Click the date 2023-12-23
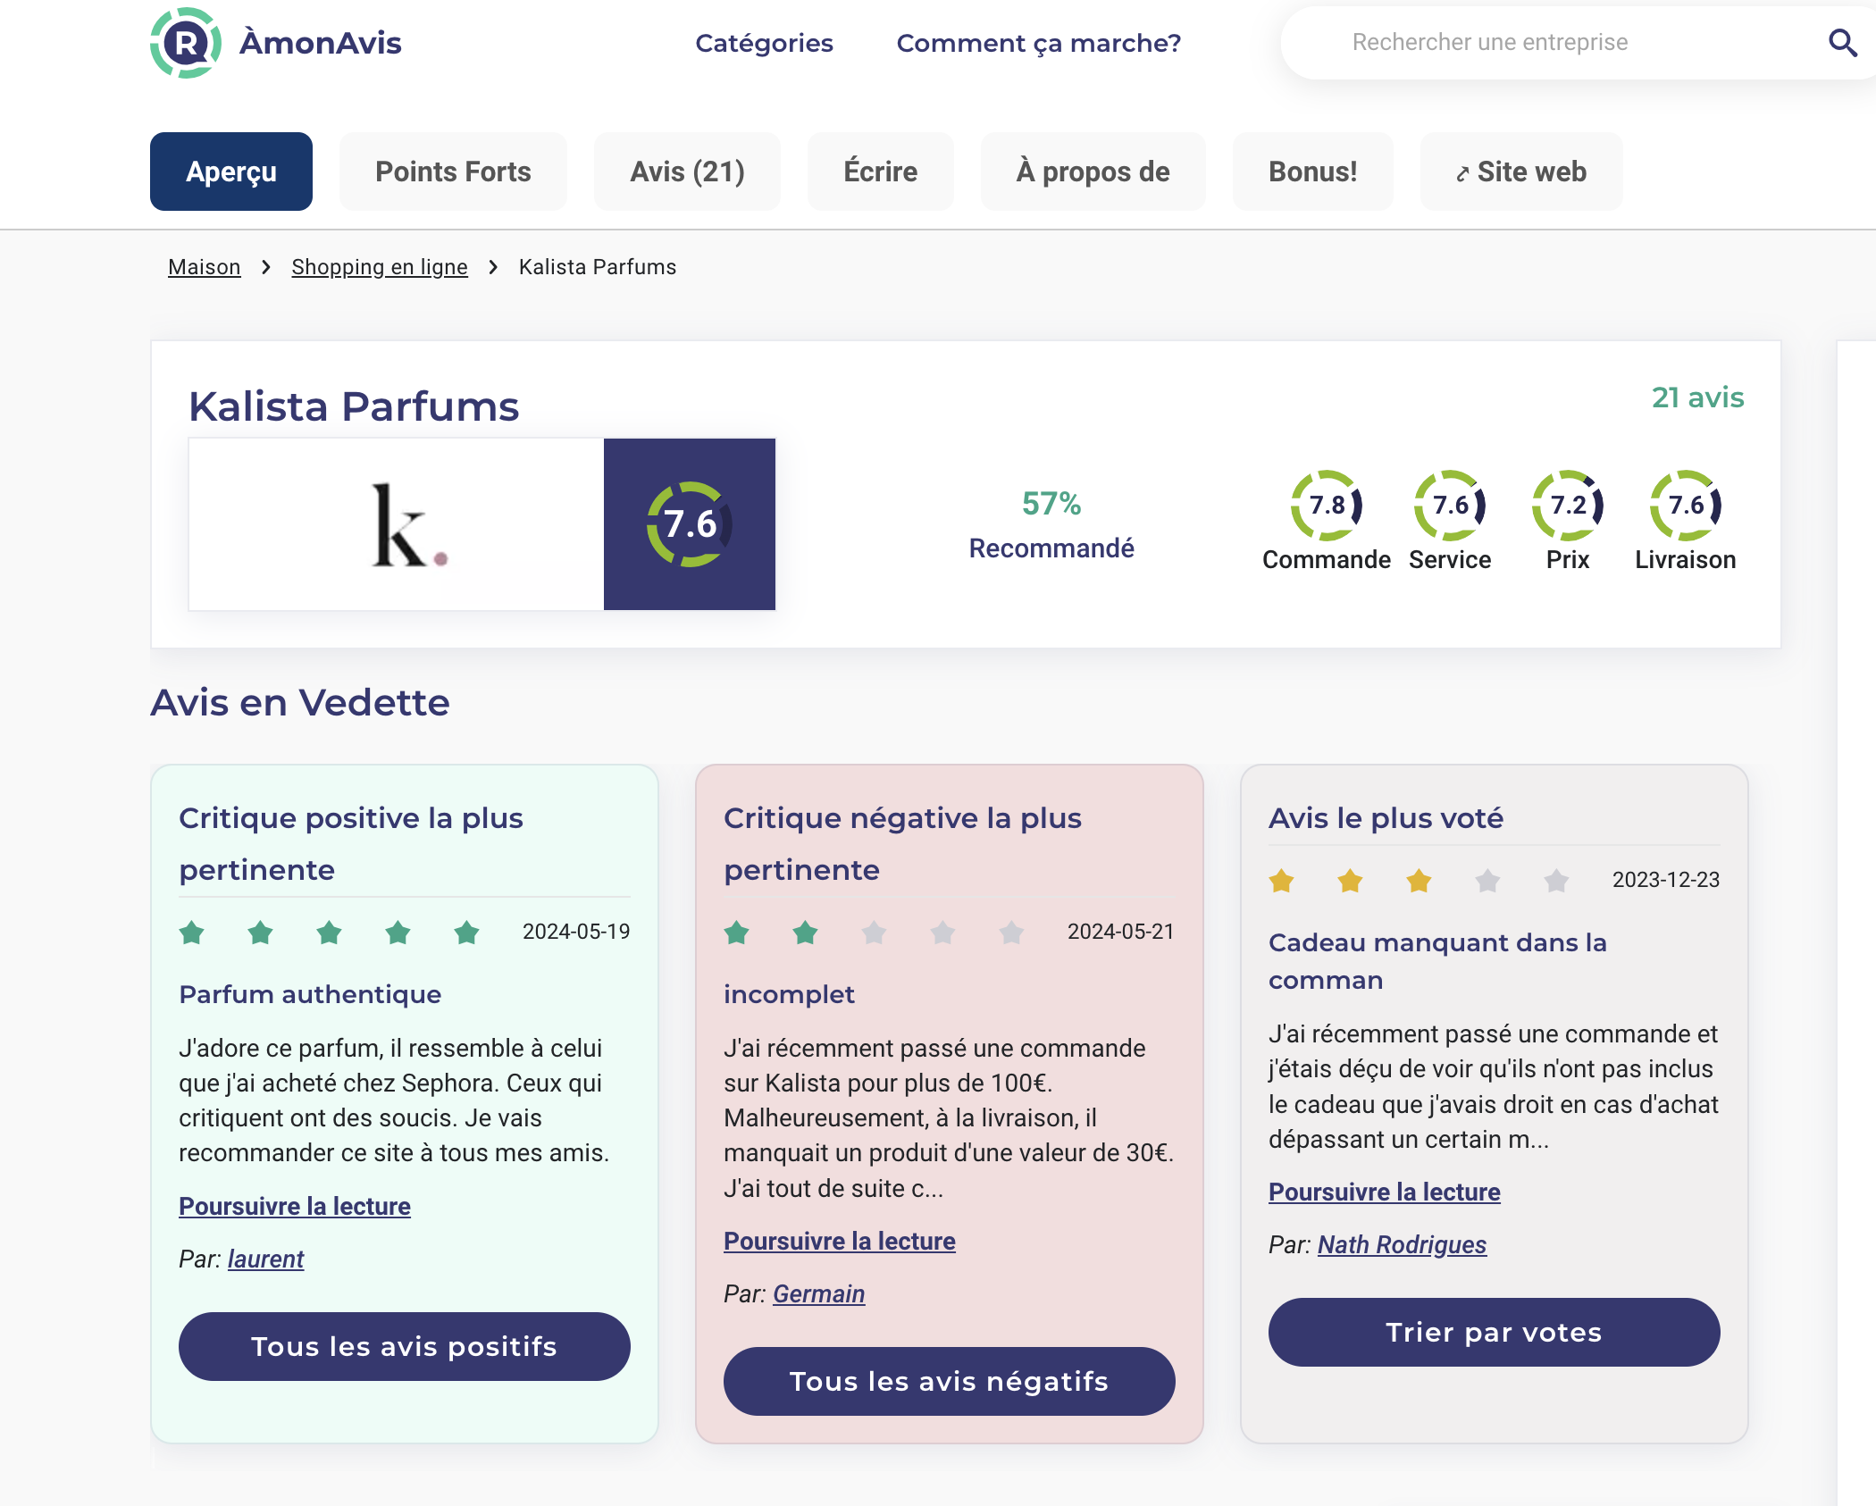 point(1666,880)
